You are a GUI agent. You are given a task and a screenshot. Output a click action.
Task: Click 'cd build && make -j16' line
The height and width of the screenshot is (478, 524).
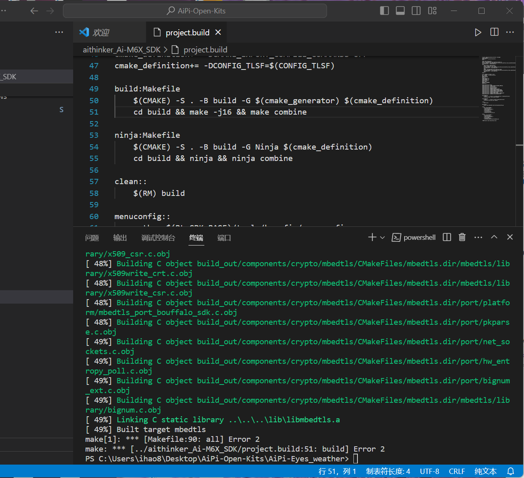click(x=220, y=112)
